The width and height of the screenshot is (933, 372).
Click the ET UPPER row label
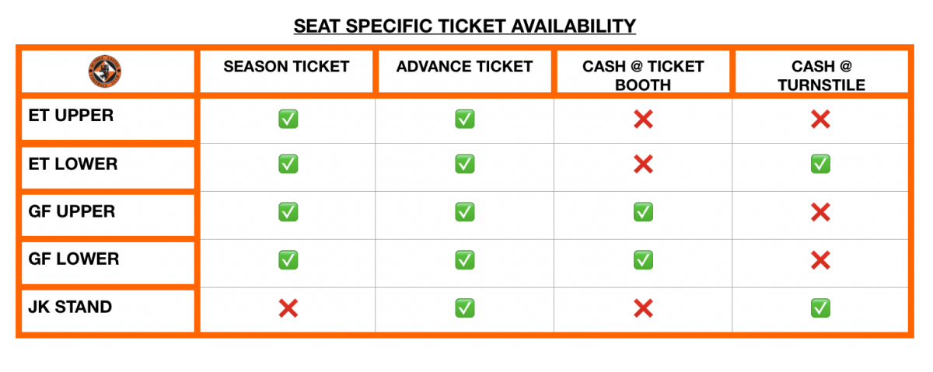(71, 116)
